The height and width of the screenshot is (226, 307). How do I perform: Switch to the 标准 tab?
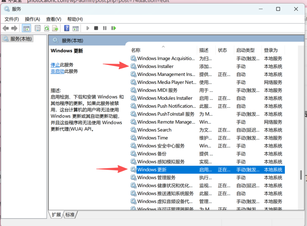click(x=70, y=215)
